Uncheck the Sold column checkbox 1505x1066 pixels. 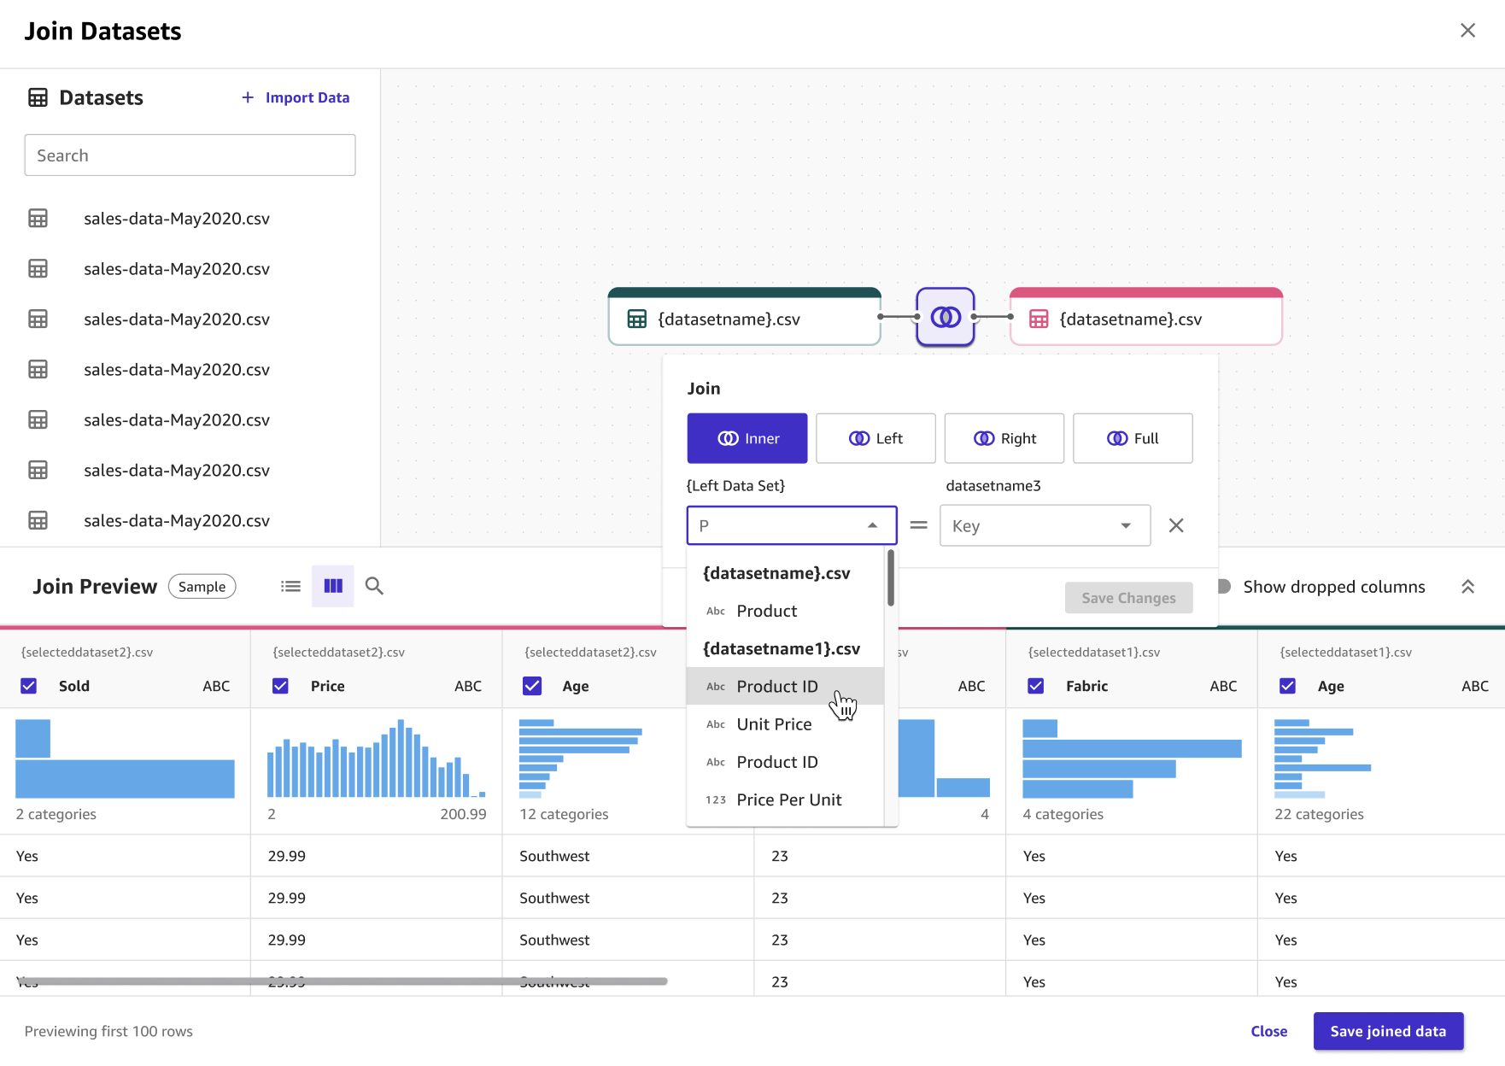29,686
